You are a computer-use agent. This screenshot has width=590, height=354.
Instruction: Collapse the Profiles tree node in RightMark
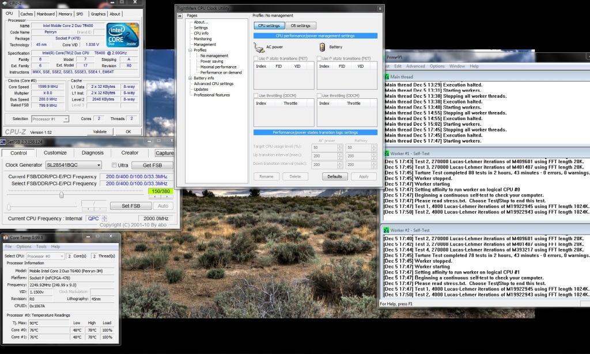point(190,51)
